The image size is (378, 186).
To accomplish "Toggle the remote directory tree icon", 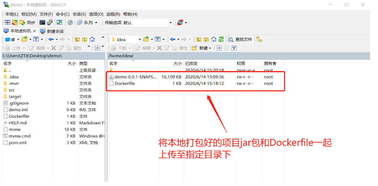I will (x=259, y=39).
